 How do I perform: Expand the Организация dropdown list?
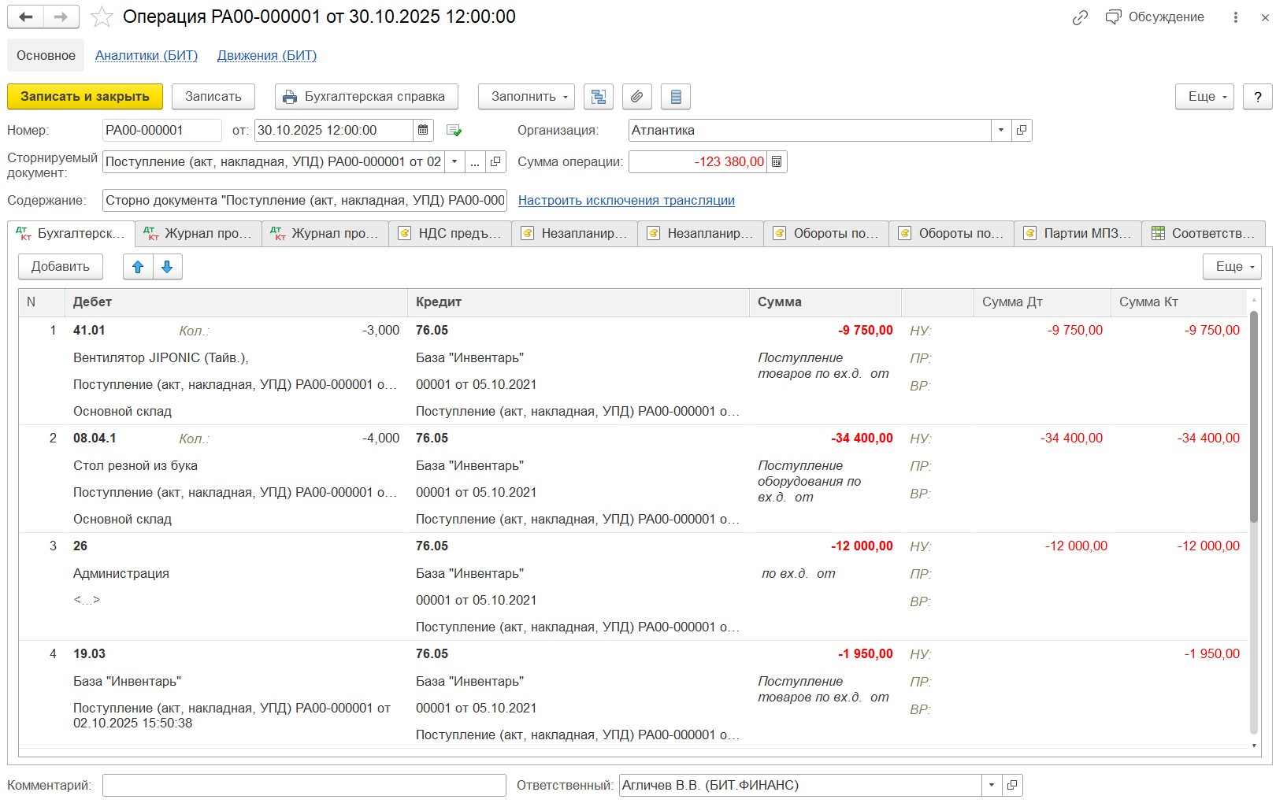coord(1000,131)
